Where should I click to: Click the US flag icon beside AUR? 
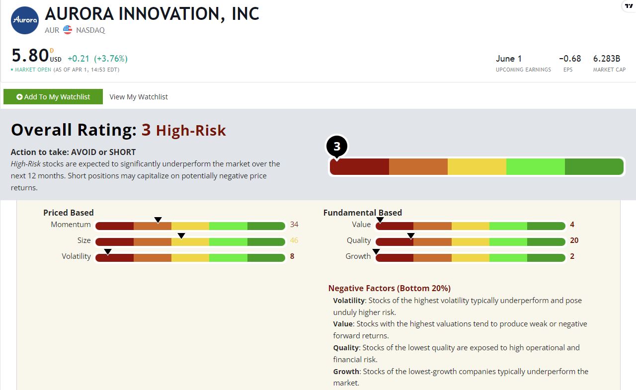(68, 30)
